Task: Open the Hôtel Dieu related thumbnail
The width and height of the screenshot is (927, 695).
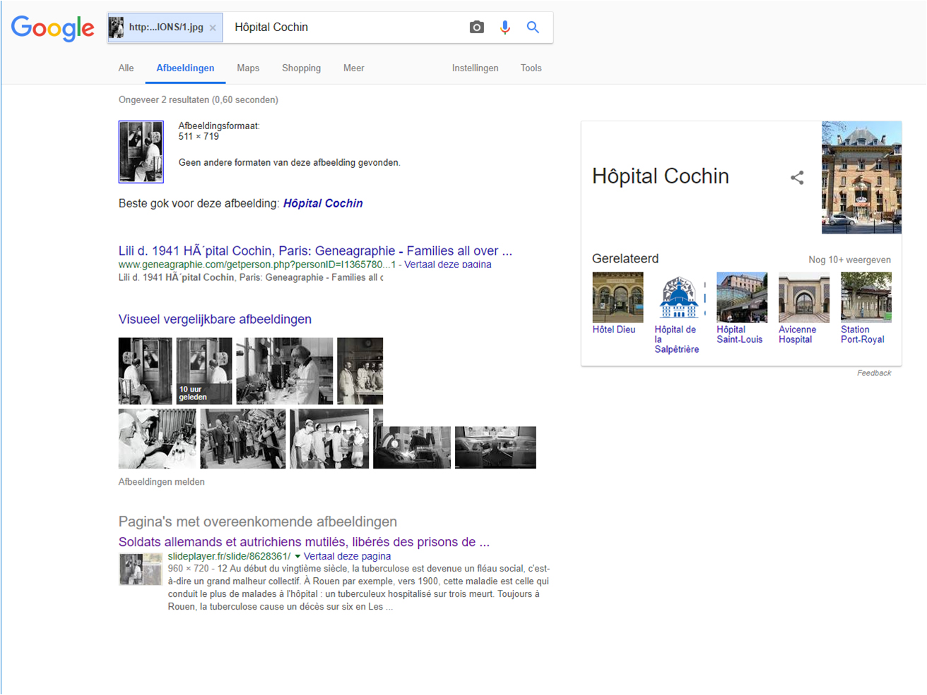Action: tap(618, 298)
